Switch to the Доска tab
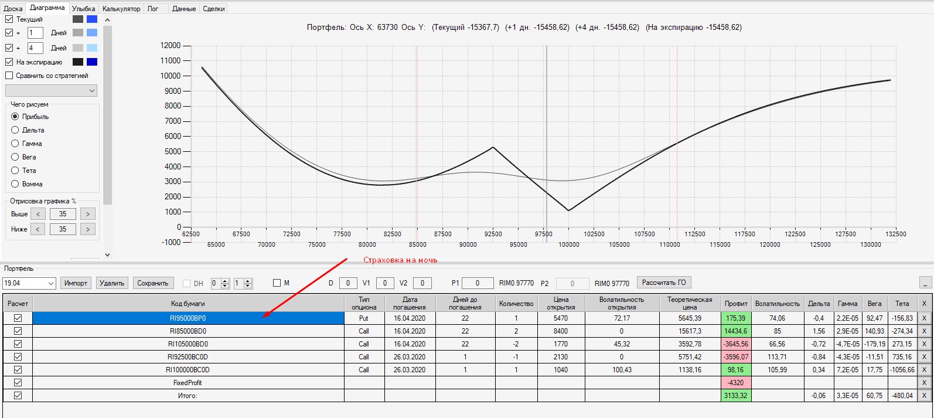 13,9
